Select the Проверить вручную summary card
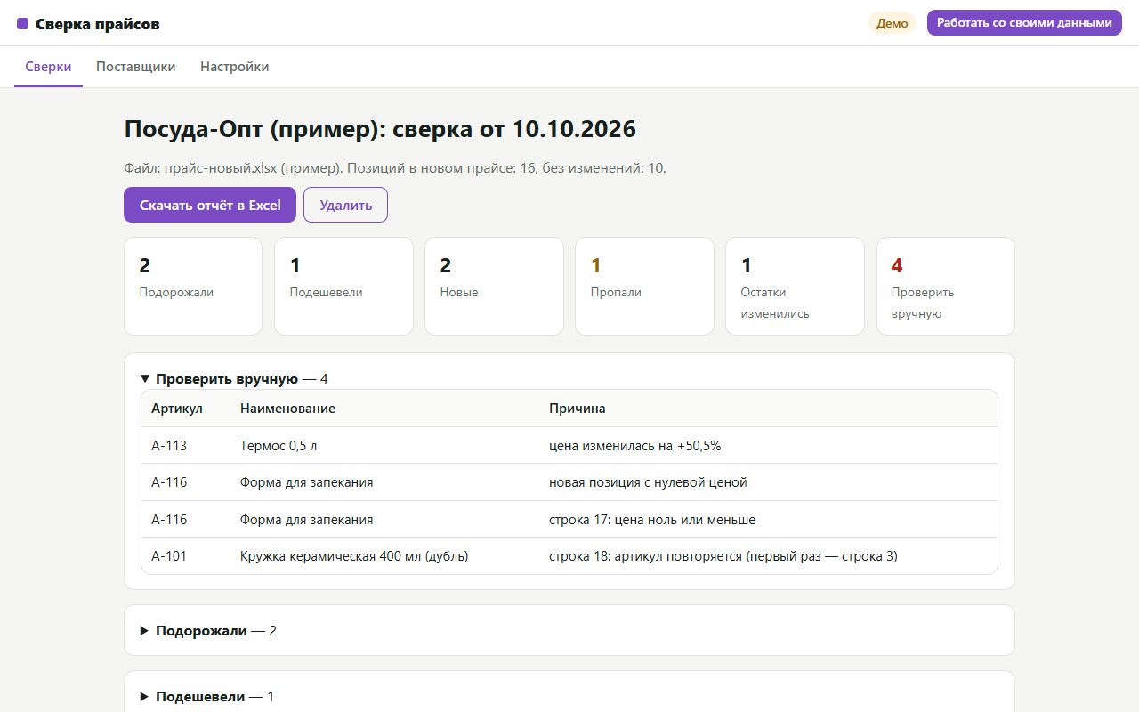1139x712 pixels. click(x=946, y=286)
